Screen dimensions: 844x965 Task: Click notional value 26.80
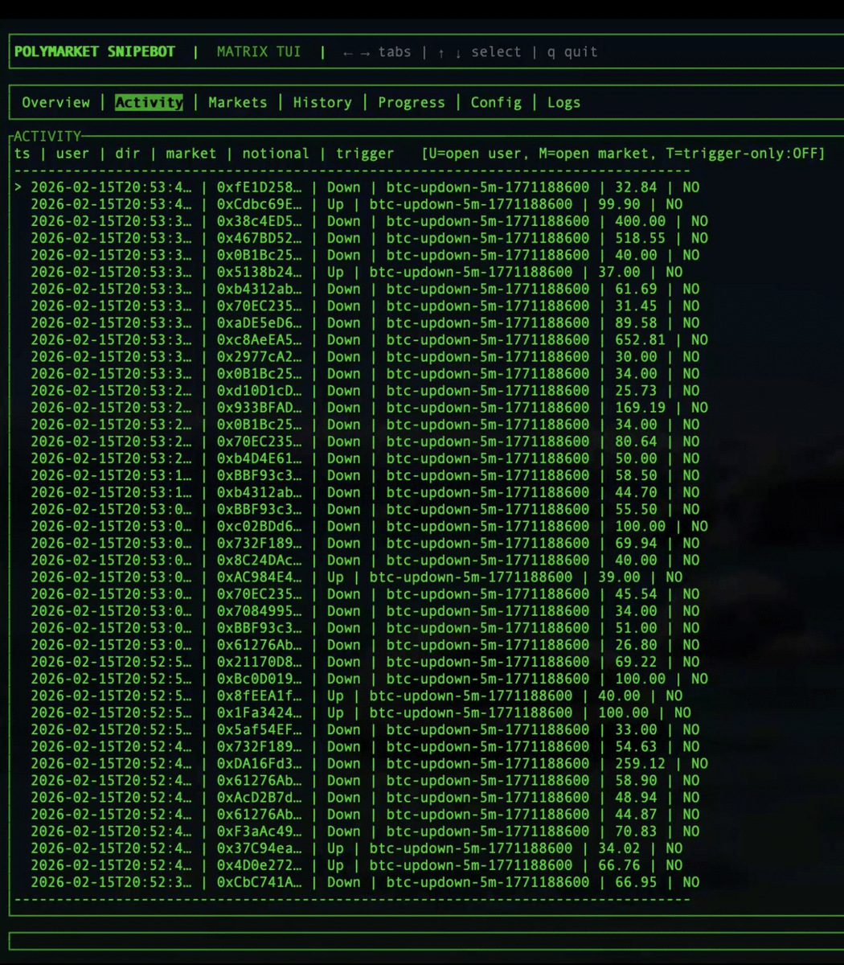pyautogui.click(x=636, y=645)
